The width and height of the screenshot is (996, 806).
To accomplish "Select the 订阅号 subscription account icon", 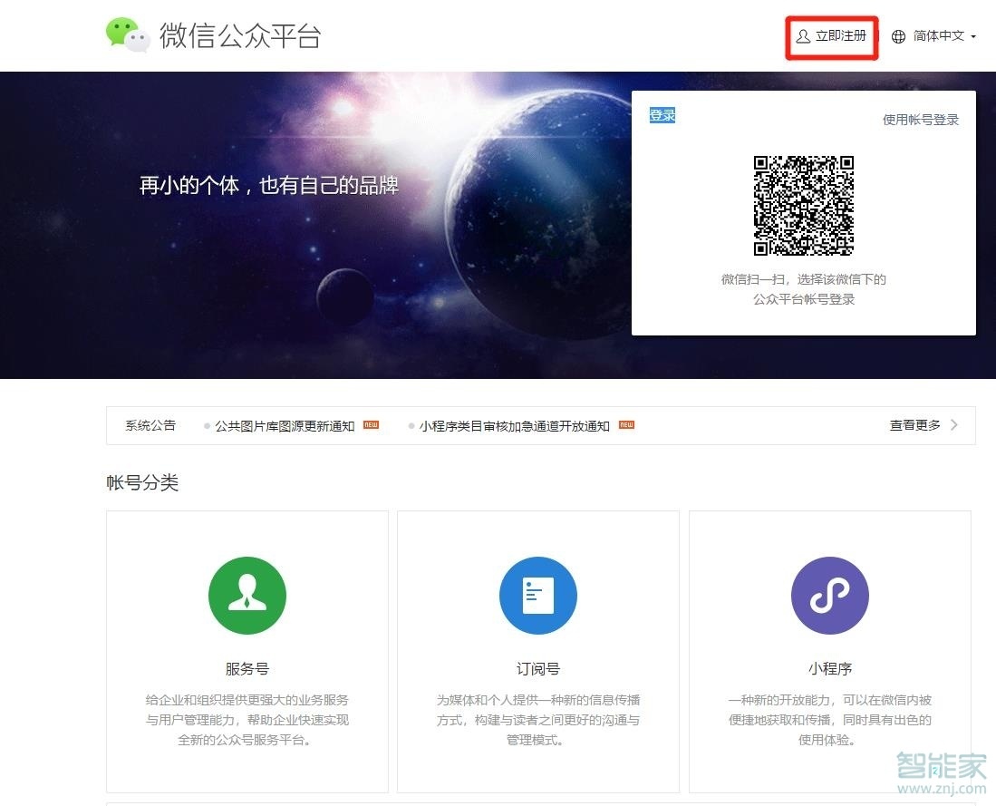I will tap(538, 596).
